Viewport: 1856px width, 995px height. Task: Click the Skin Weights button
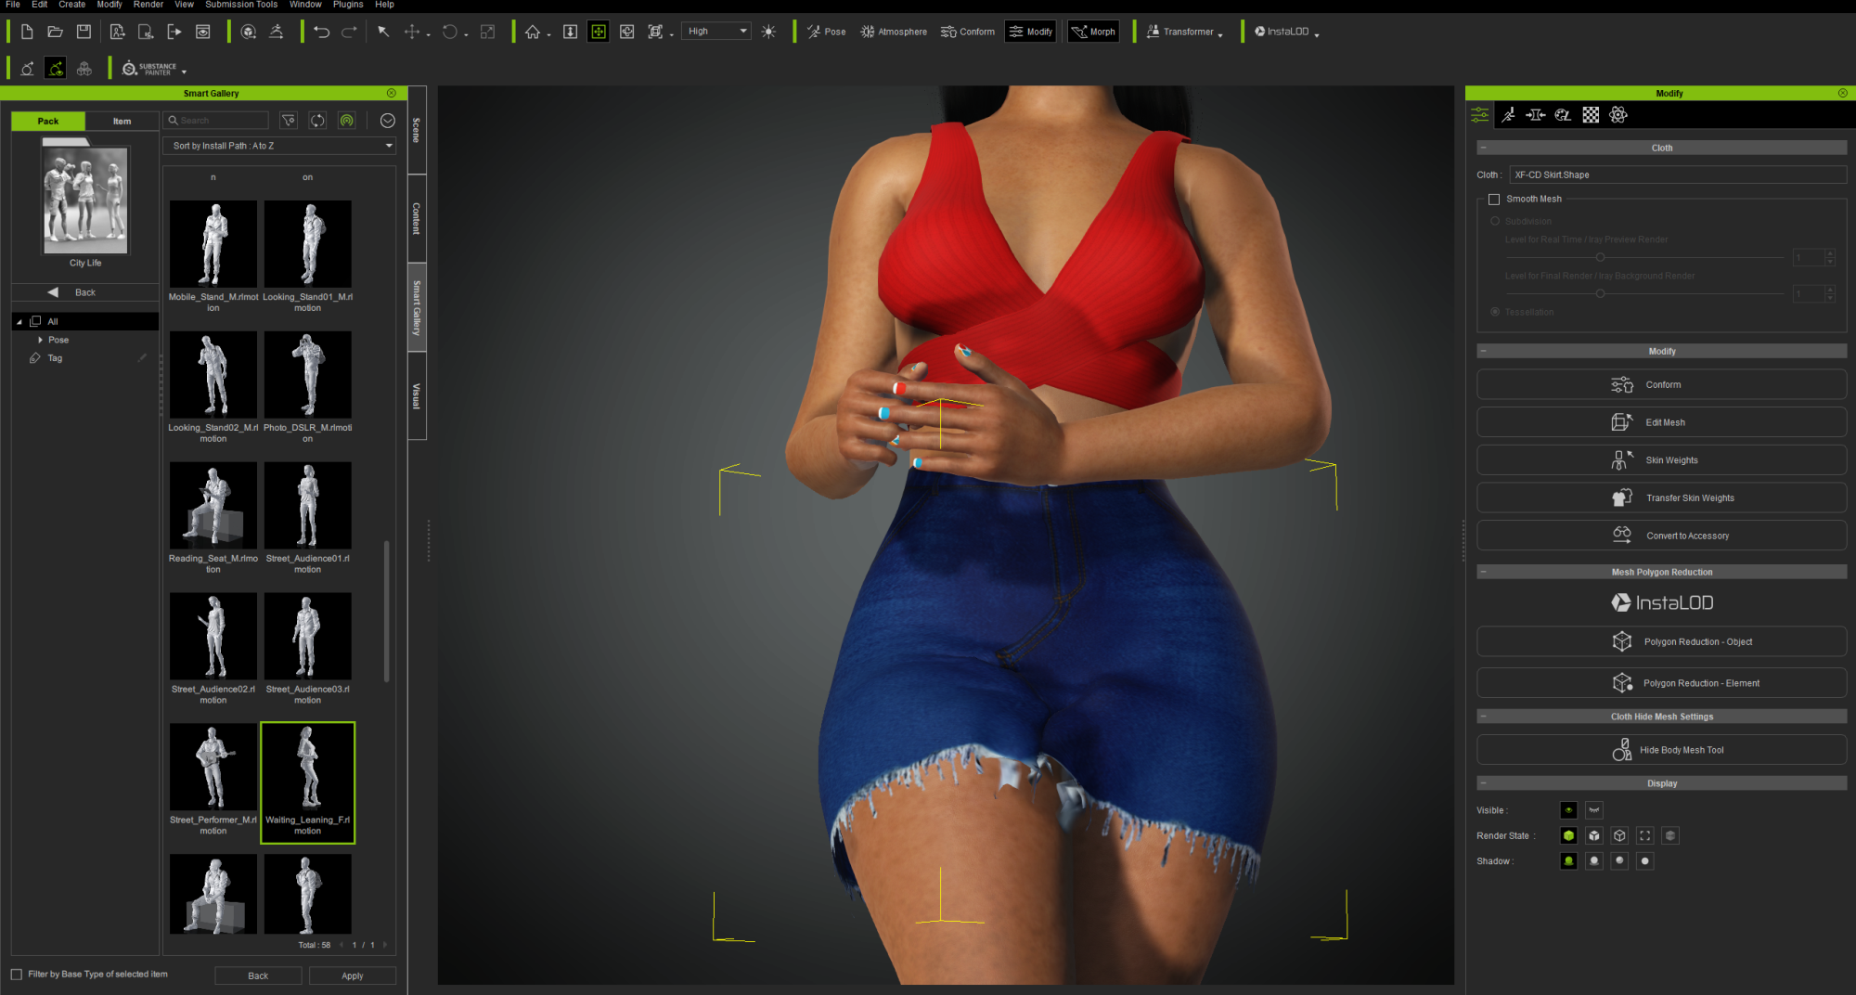tap(1661, 460)
